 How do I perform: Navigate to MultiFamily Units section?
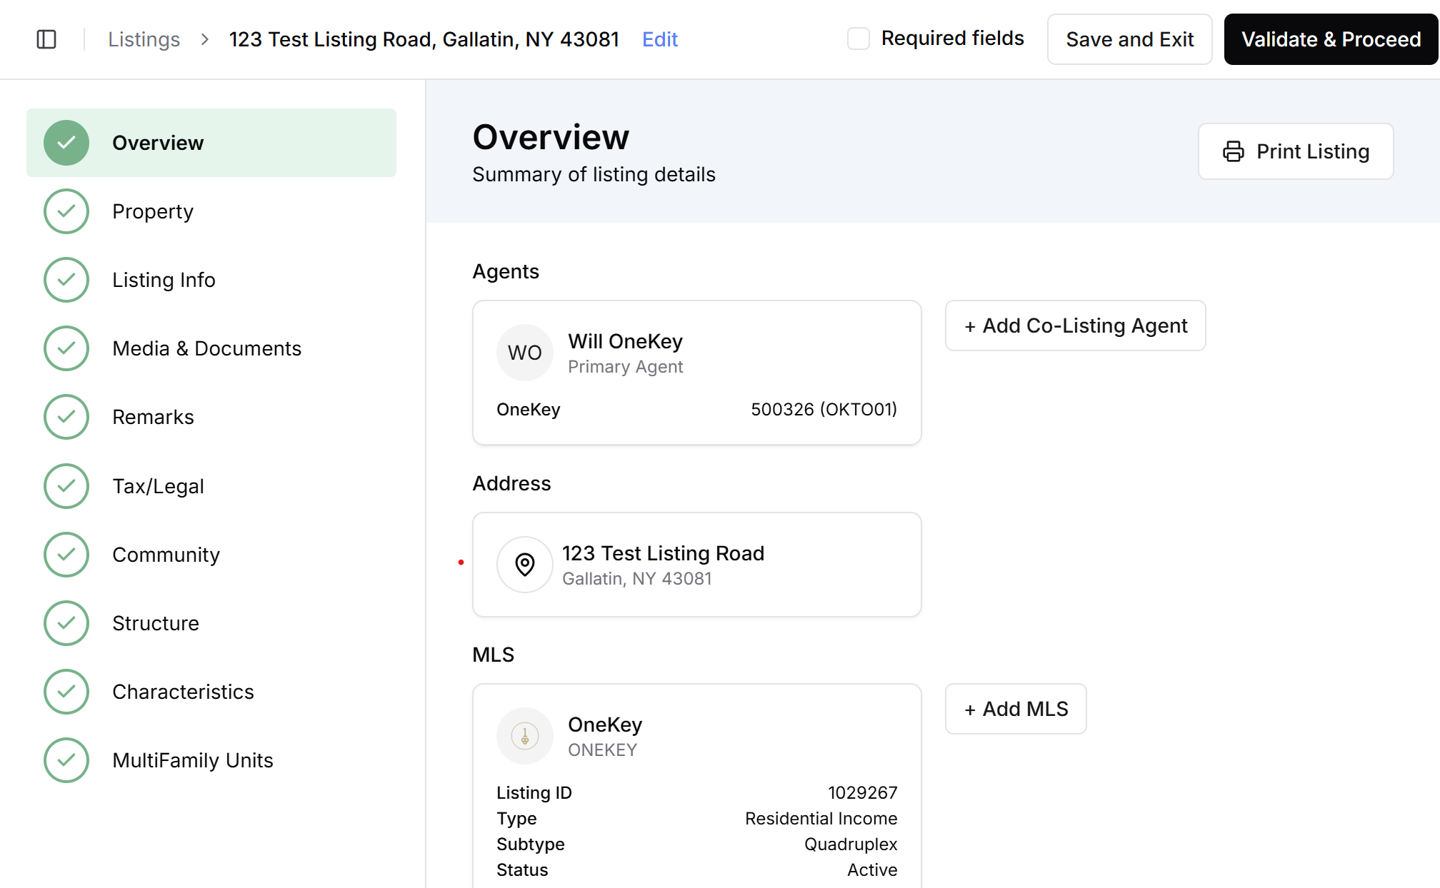pos(211,760)
